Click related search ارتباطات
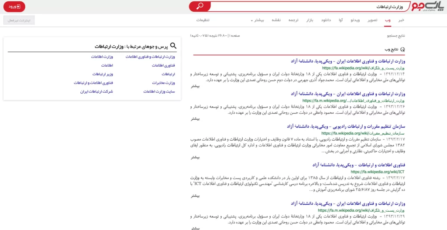This screenshot has height=230, width=447. coord(168,74)
